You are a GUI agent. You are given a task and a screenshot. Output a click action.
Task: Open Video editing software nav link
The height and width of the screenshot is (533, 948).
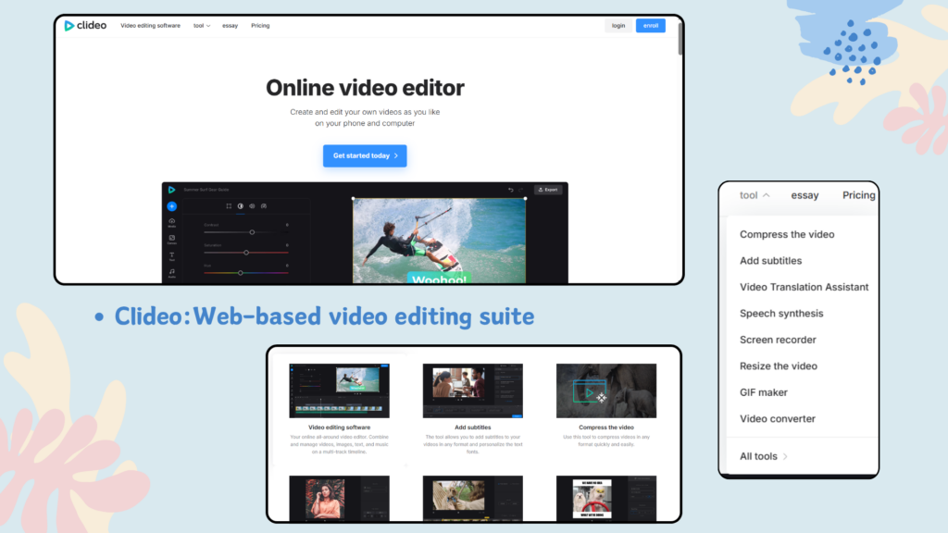(150, 25)
